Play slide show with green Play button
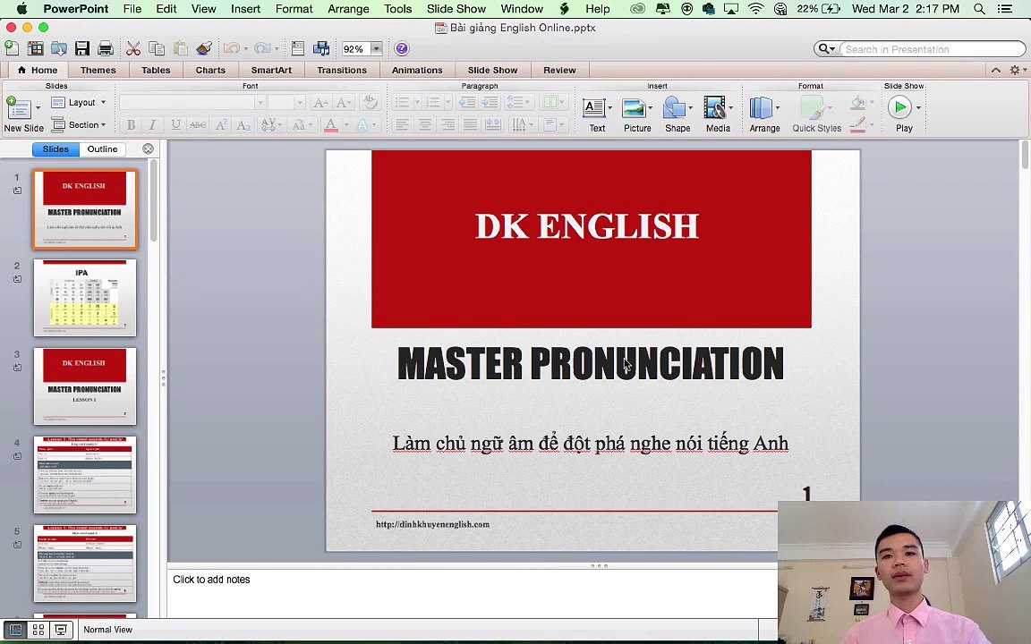 coord(899,107)
